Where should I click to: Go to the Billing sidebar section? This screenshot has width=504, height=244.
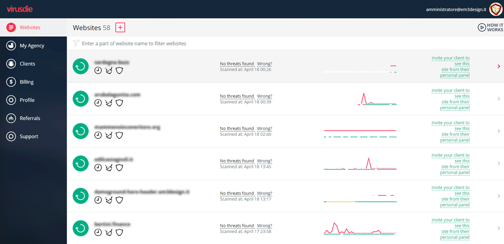pyautogui.click(x=27, y=82)
